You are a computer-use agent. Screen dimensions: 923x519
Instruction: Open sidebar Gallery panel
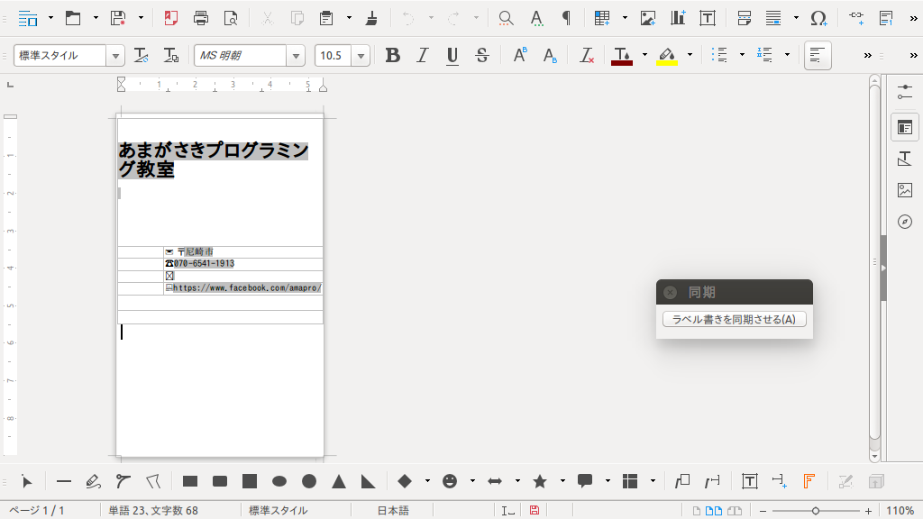click(905, 190)
